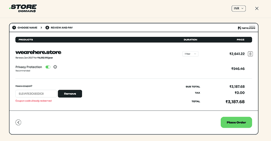Screen dimensions: 271x141
Task: Click the step 1 number badge
Action: [14, 27]
